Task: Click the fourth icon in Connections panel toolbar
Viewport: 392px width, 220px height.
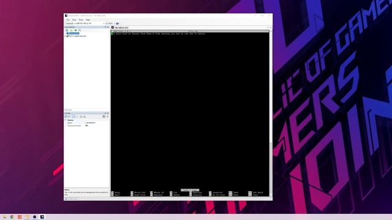Action: [80, 30]
